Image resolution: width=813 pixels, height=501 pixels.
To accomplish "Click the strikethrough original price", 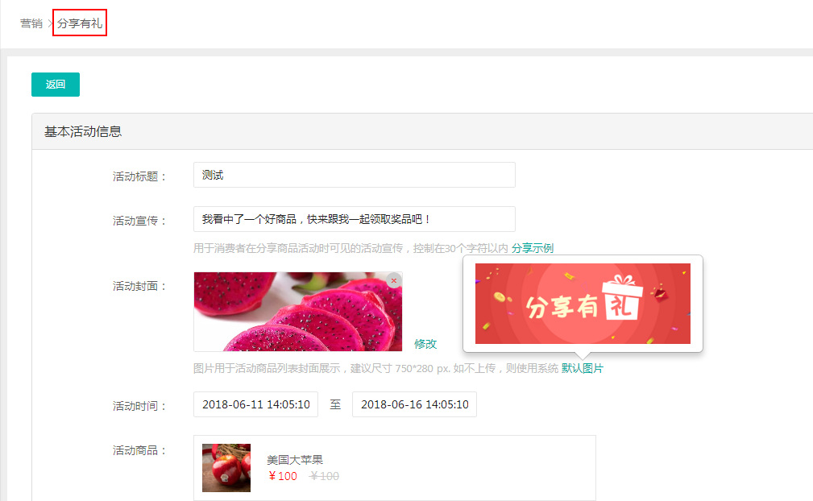I will tap(324, 476).
